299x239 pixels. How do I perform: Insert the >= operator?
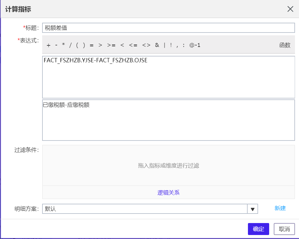111,45
